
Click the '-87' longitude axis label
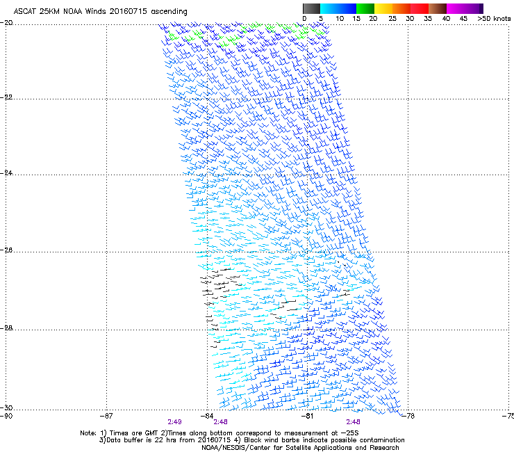[106, 416]
